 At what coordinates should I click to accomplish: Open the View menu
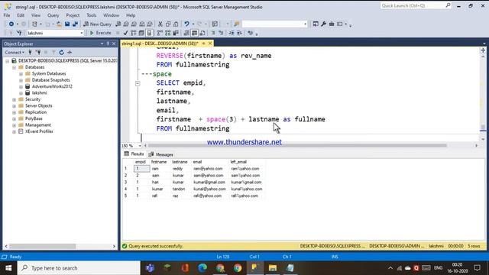pyautogui.click(x=36, y=15)
